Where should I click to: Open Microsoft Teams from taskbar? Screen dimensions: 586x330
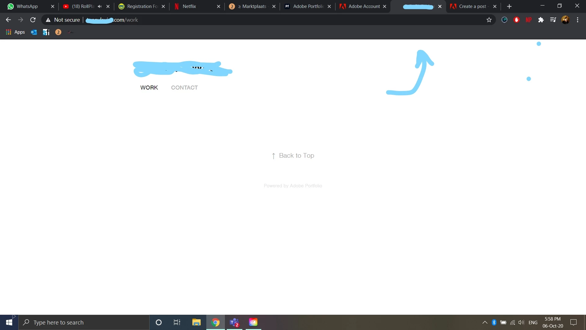tap(234, 322)
